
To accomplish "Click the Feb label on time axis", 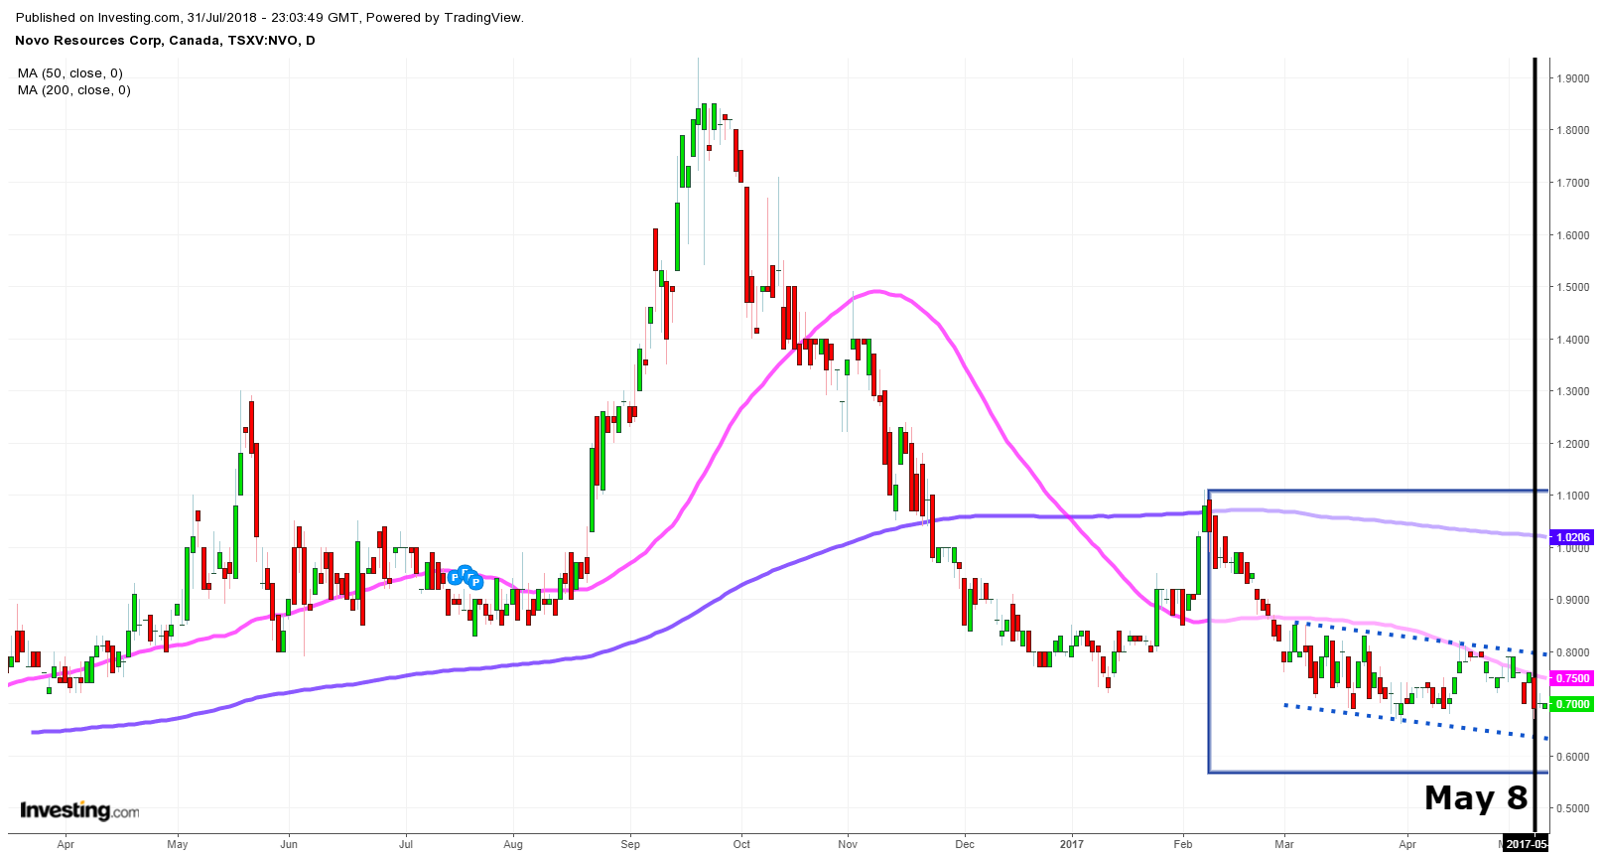I will click(1182, 844).
